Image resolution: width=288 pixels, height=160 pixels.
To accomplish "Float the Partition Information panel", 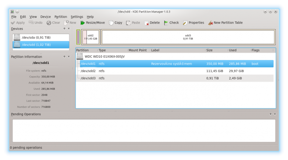I will pos(64,57).
